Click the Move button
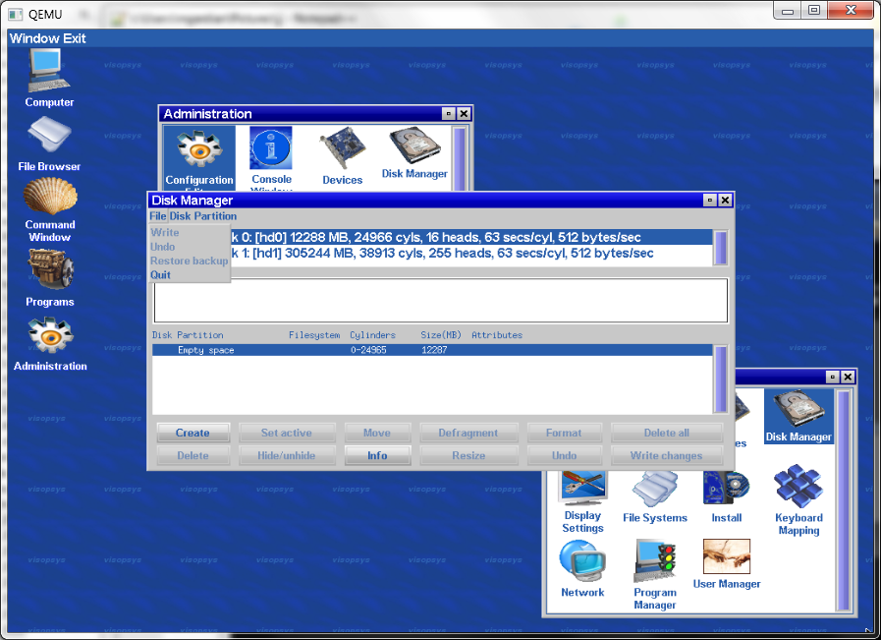Image resolution: width=881 pixels, height=640 pixels. (377, 433)
